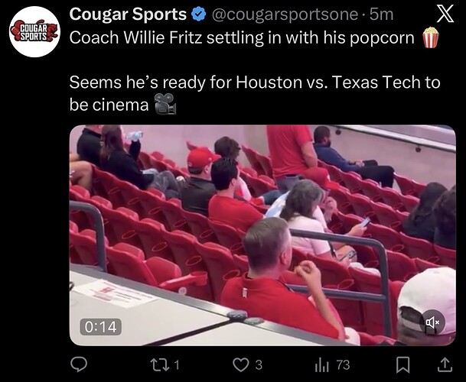The height and width of the screenshot is (382, 466).
Task: Click the like count of 3
Action: pos(259,364)
